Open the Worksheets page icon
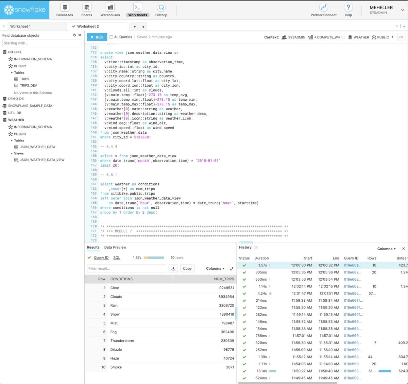This screenshot has height=384, width=408. tap(137, 7)
